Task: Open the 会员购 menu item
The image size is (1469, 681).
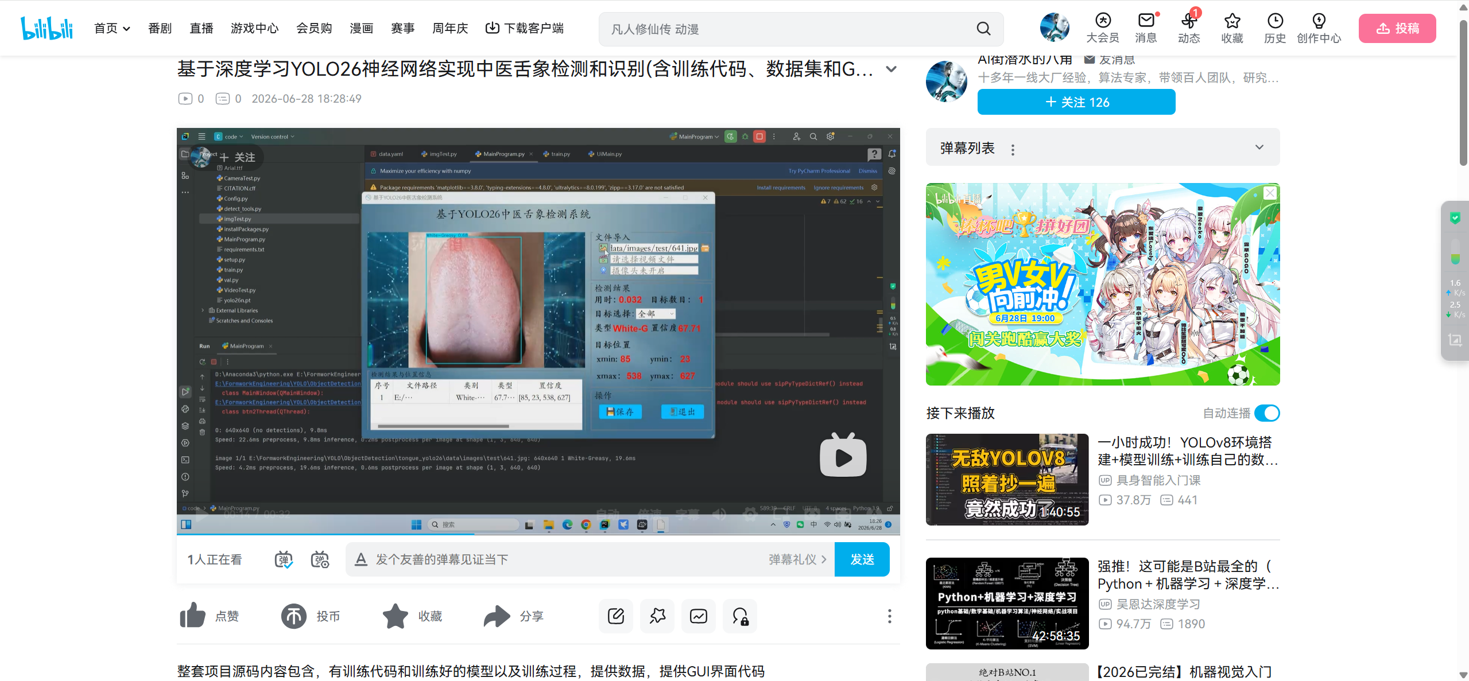Action: 314,28
